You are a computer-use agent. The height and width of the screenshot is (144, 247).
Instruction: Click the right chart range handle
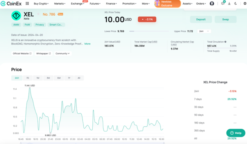(164, 143)
